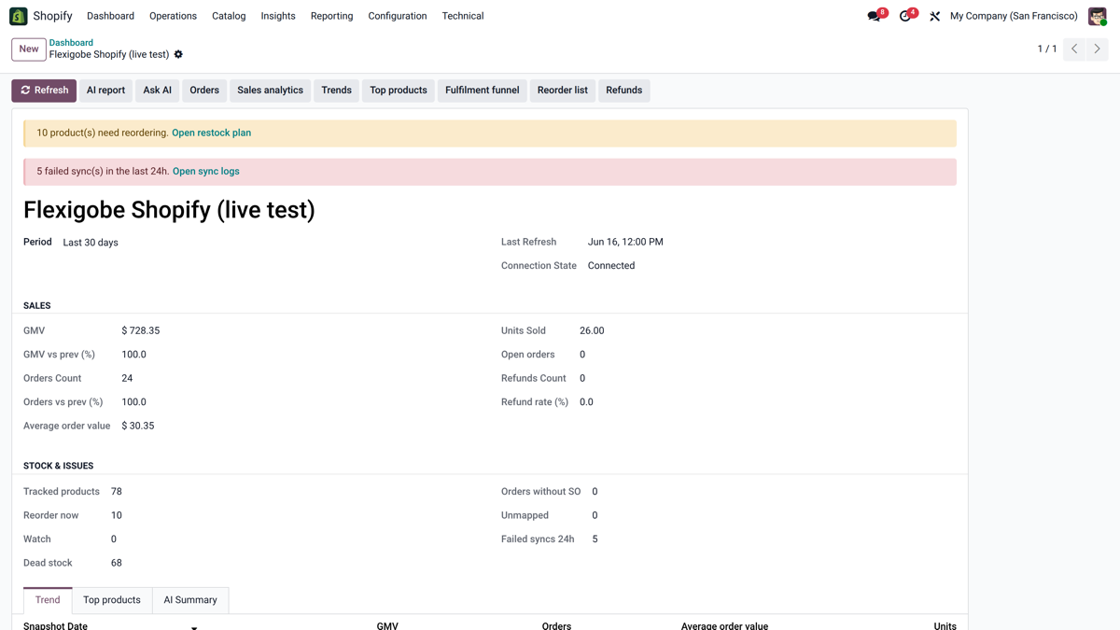Click the pager 1 / 1 counter

(1047, 49)
